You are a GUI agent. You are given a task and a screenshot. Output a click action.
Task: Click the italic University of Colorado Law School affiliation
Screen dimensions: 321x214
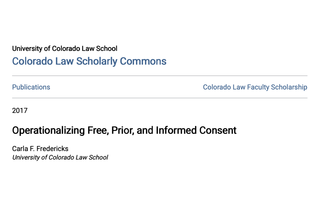(60, 157)
